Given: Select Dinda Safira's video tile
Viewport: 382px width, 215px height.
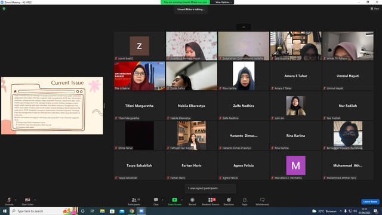Looking at the screenshot, I should [x=192, y=76].
